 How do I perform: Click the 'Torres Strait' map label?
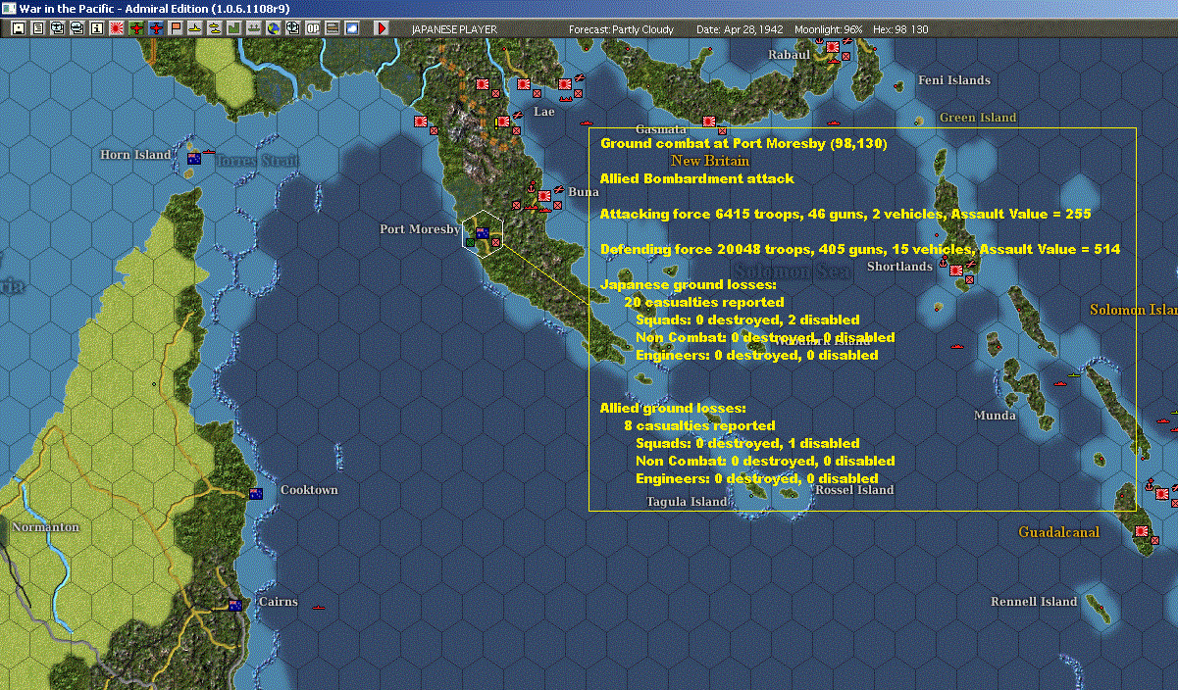tap(258, 161)
